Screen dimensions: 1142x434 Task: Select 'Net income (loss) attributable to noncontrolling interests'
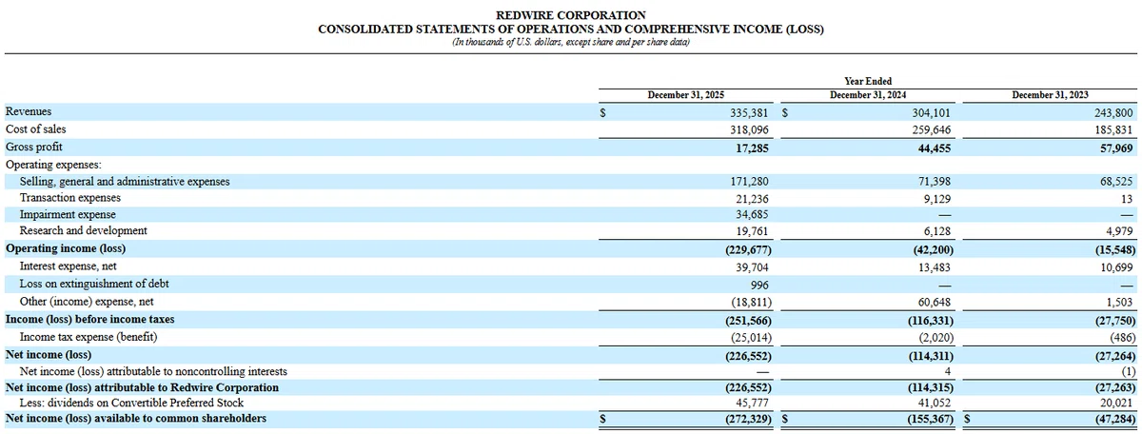(153, 371)
